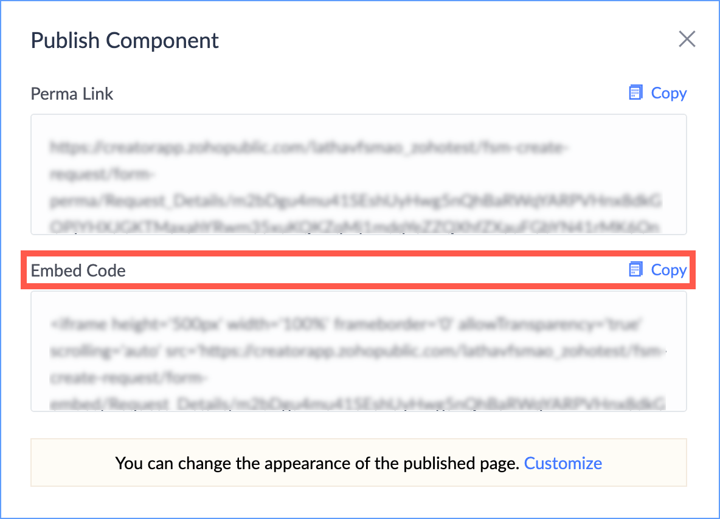Open the Customize link
The width and height of the screenshot is (720, 519).
click(x=563, y=463)
